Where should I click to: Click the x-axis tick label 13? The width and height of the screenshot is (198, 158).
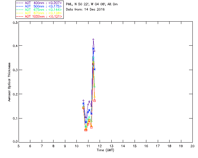[111, 146]
